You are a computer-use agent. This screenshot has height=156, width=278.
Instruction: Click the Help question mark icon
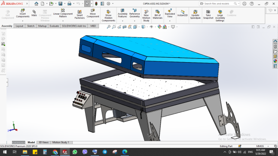[x=252, y=3]
